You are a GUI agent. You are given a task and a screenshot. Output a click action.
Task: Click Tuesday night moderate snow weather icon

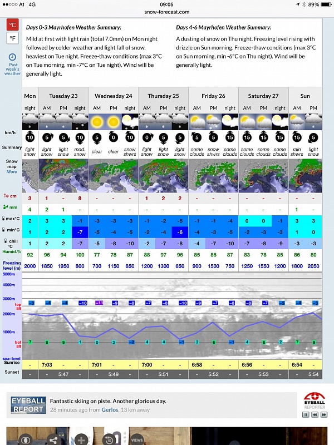pyautogui.click(x=80, y=122)
